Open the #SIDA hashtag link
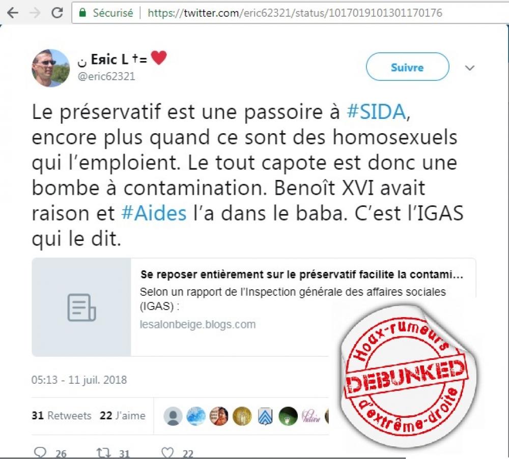Image resolution: width=509 pixels, height=459 pixels. tap(377, 112)
